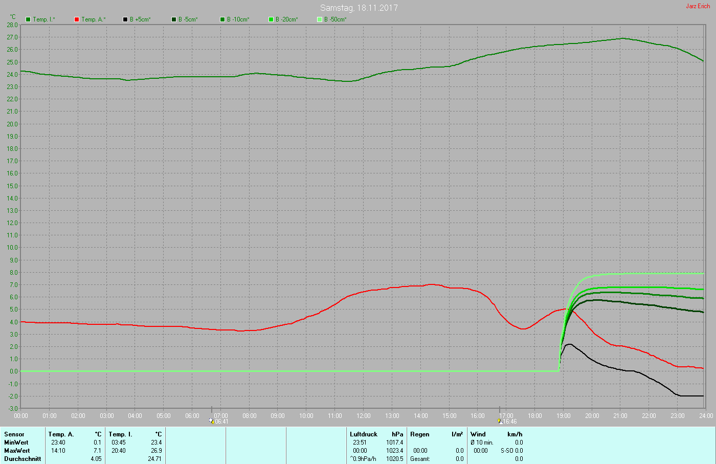Click the dark green Temp. I.* legend swatch
716x464 pixels.
pyautogui.click(x=28, y=19)
